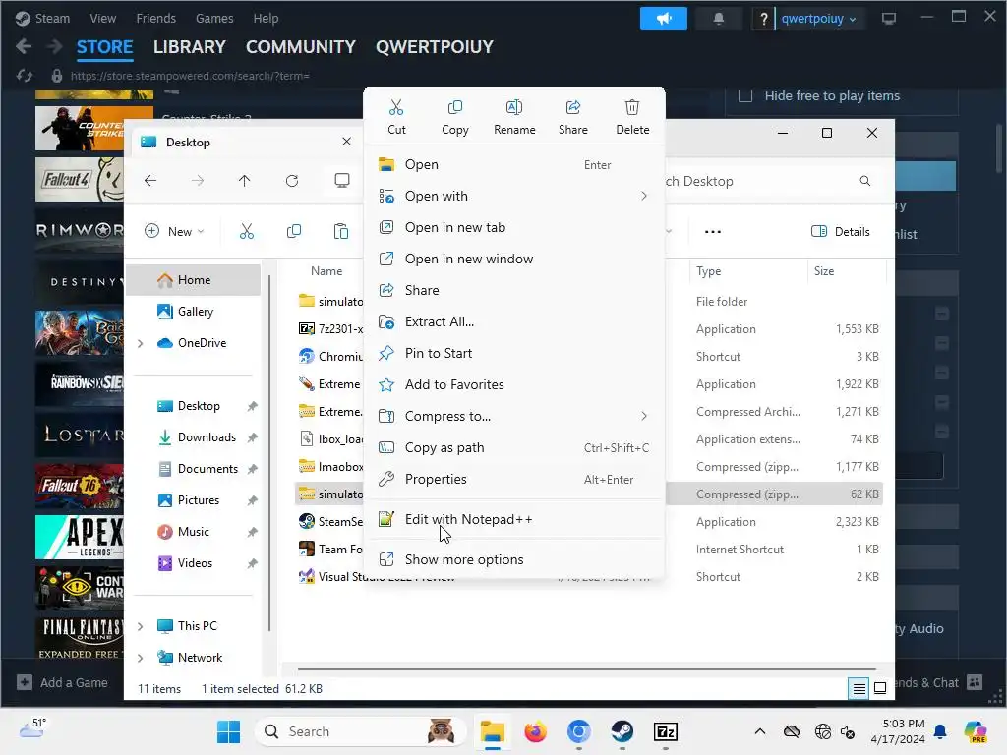Select Home in navigation pane
This screenshot has height=755, width=1007.
(x=194, y=280)
